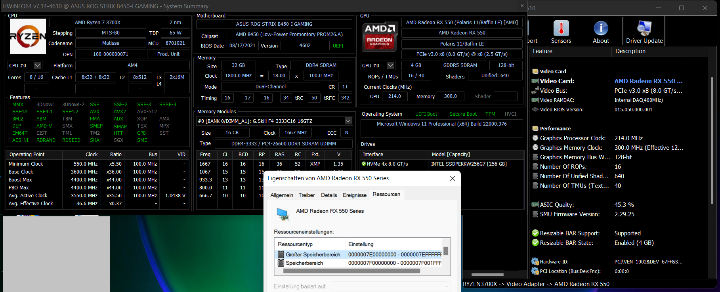Viewport: 720px width, 292px height.
Task: Click the Resizable BAR State checkmark icon
Action: (x=535, y=243)
